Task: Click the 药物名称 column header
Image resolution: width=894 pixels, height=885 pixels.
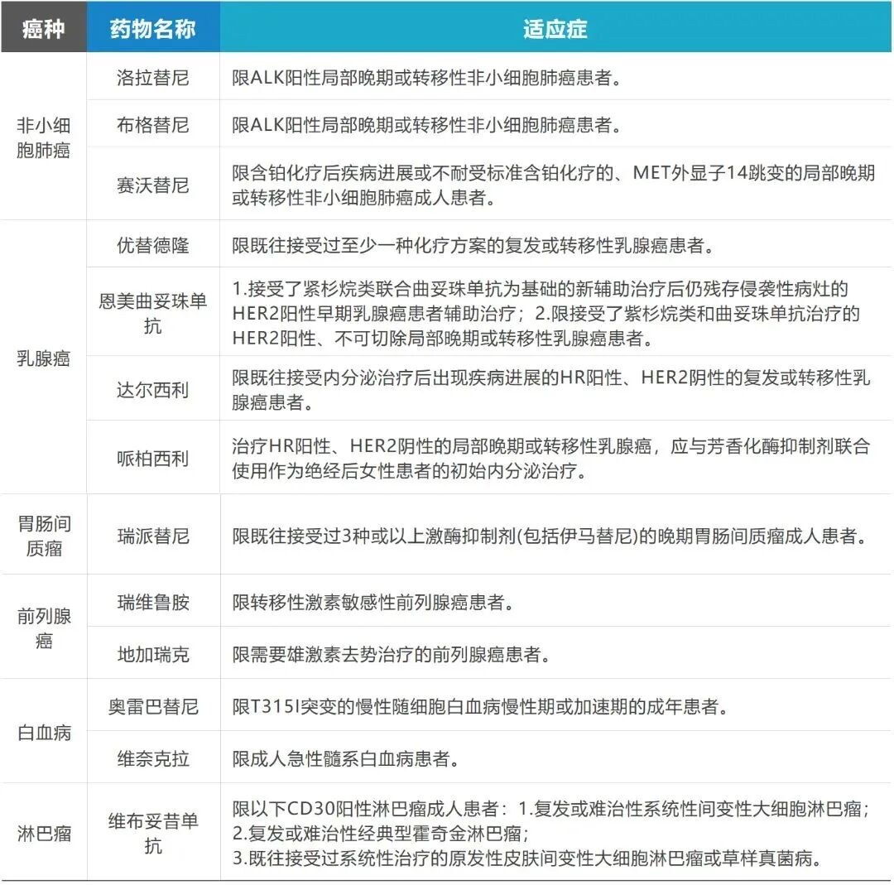Action: click(x=153, y=29)
